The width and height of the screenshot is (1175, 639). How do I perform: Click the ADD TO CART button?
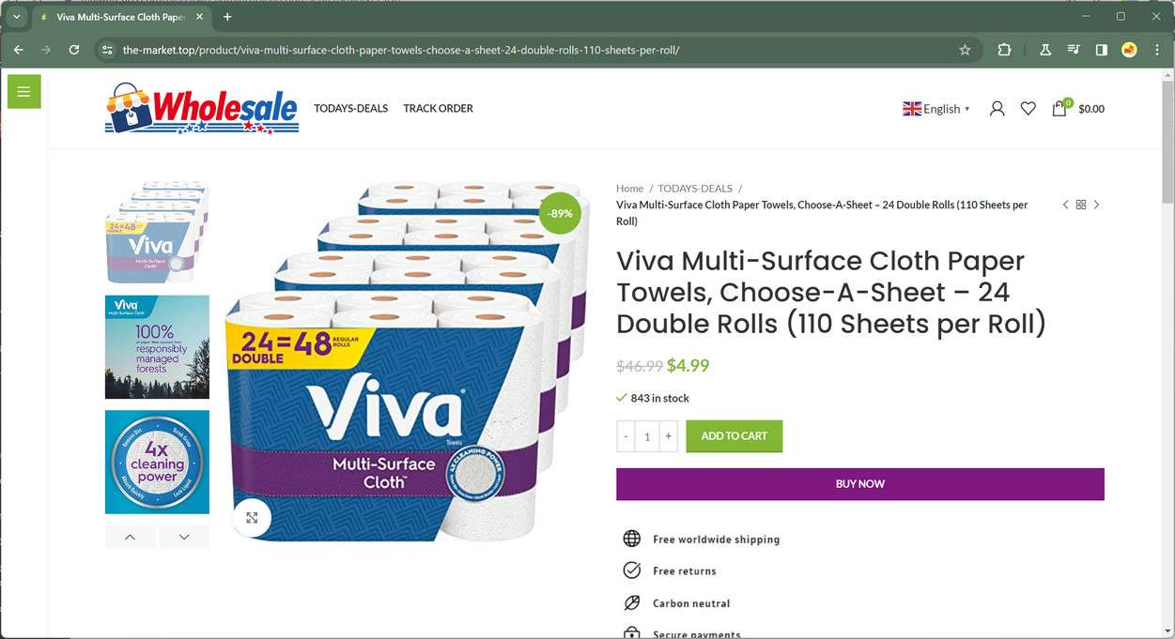(x=734, y=436)
